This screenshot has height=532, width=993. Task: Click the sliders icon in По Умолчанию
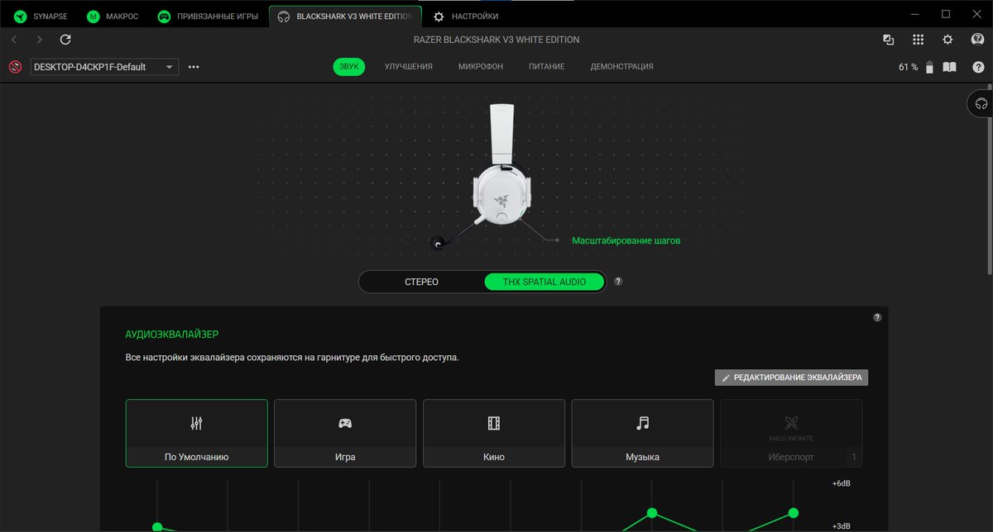(x=197, y=423)
